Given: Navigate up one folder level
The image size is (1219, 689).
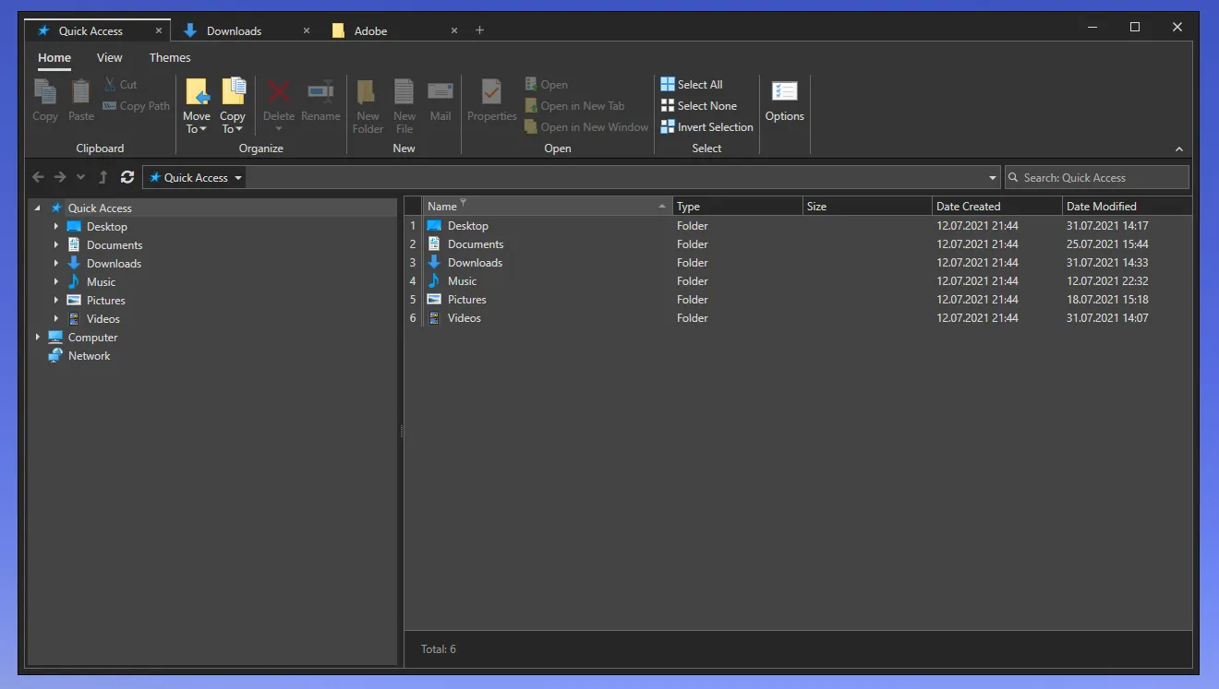Looking at the screenshot, I should point(103,177).
